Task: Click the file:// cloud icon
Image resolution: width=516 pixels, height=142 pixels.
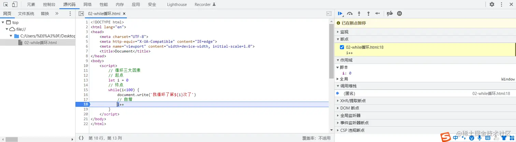Action: [x=12, y=29]
